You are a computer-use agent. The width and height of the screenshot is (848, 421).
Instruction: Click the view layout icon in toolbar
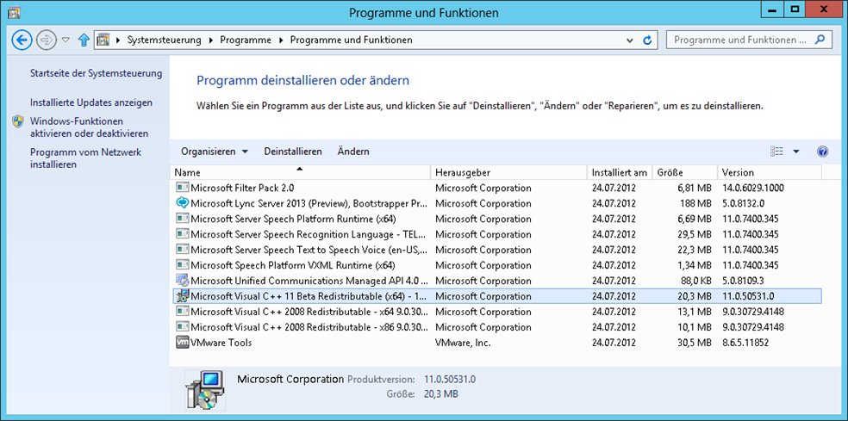coord(777,152)
